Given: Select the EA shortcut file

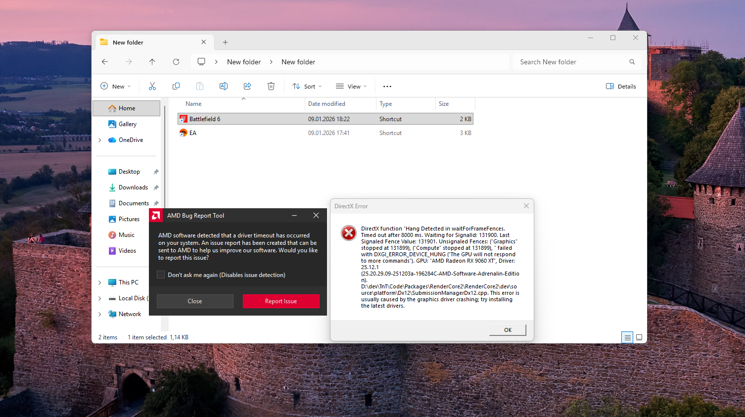Looking at the screenshot, I should [x=193, y=133].
